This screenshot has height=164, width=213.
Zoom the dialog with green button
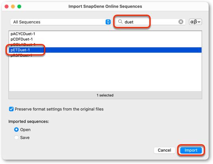(19, 6)
